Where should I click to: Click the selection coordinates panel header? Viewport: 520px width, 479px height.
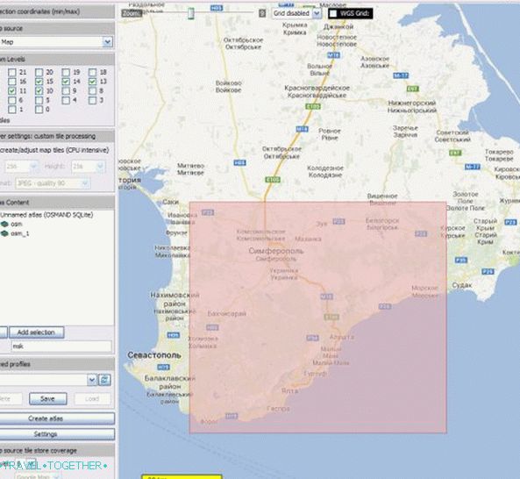(57, 11)
